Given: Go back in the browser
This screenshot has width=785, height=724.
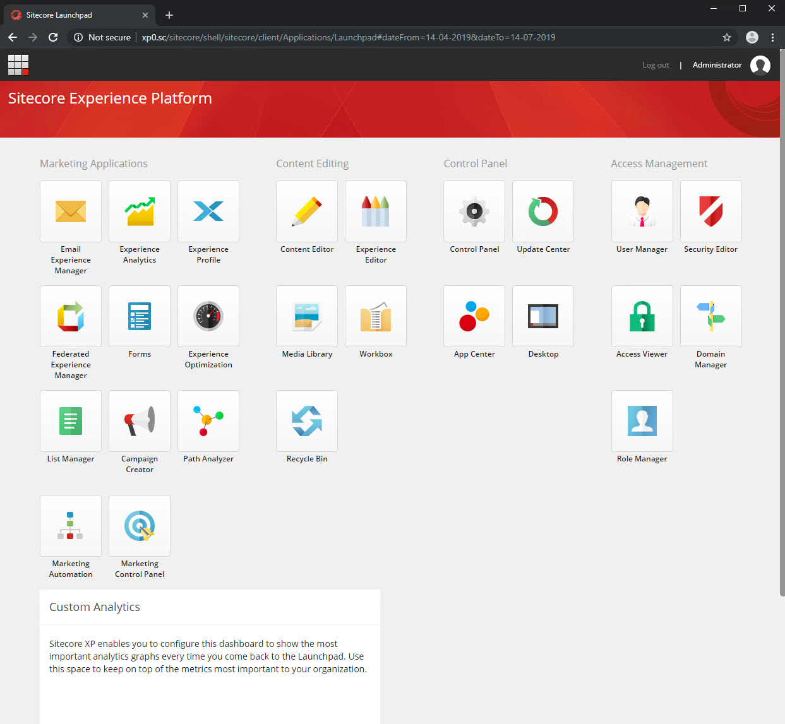Looking at the screenshot, I should coord(13,37).
